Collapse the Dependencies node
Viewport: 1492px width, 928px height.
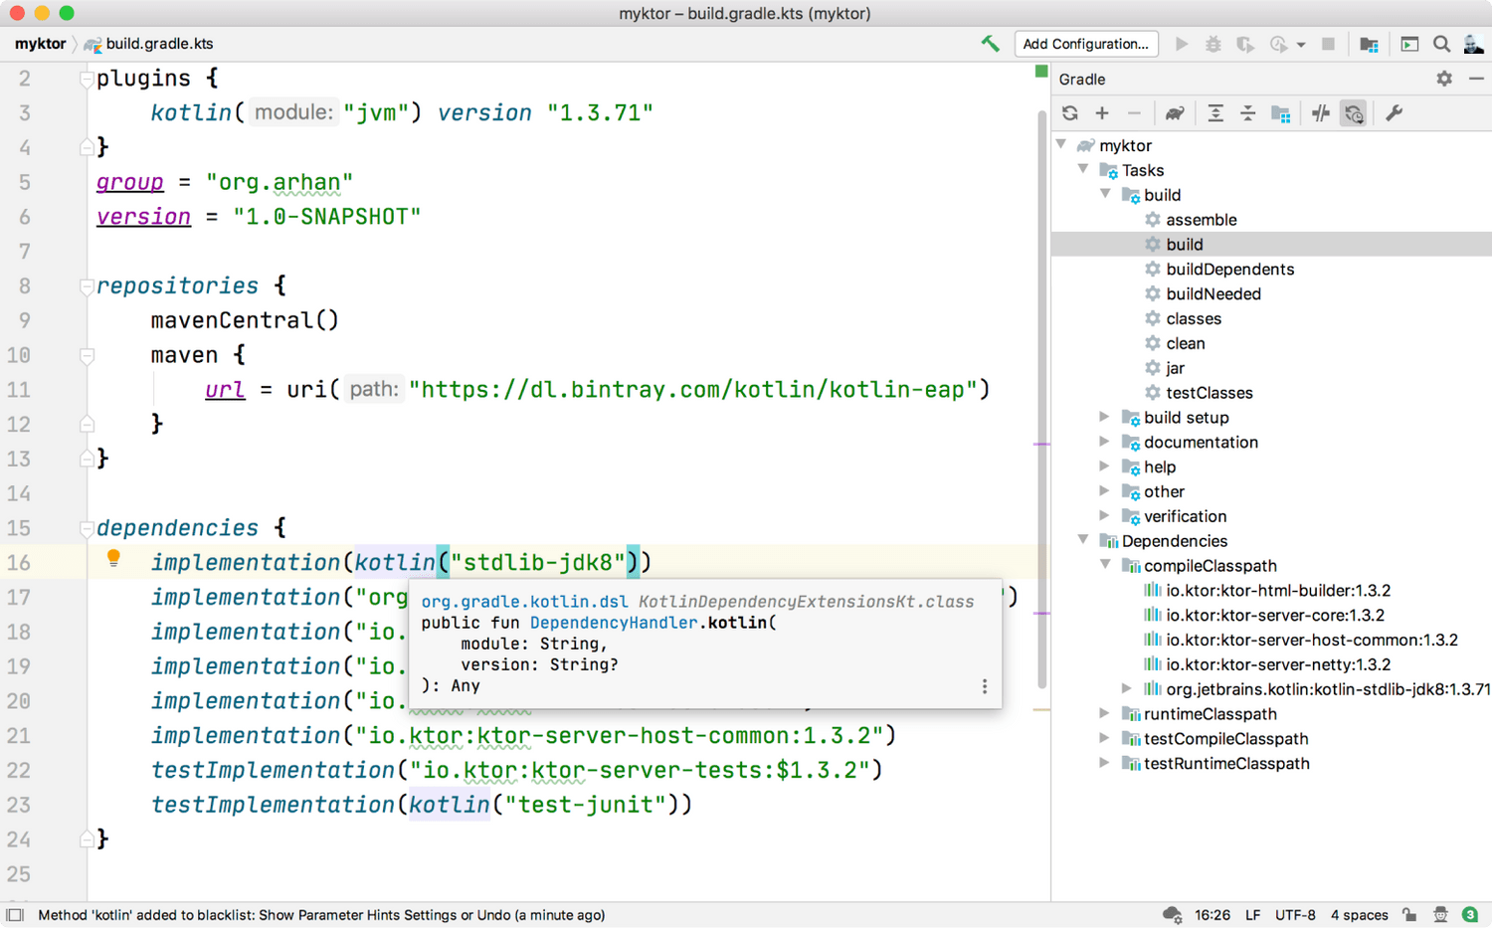tap(1083, 540)
